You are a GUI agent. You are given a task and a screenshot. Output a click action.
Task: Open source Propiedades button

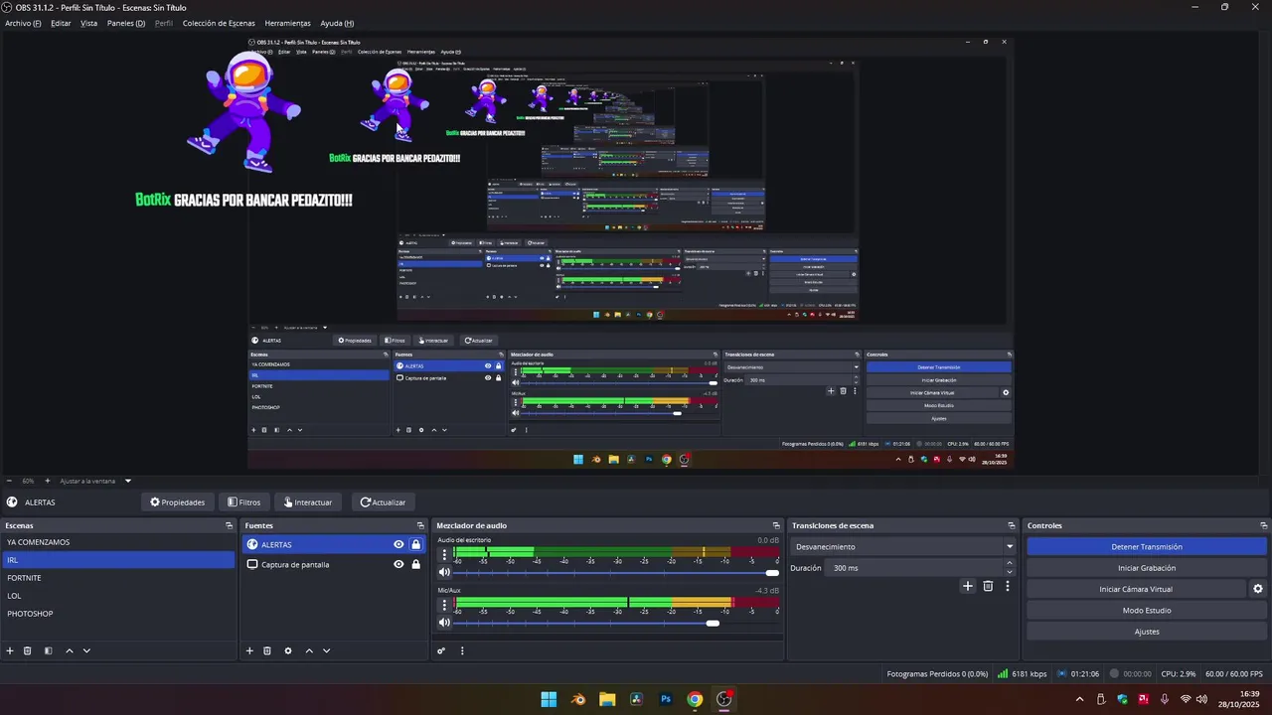[177, 502]
